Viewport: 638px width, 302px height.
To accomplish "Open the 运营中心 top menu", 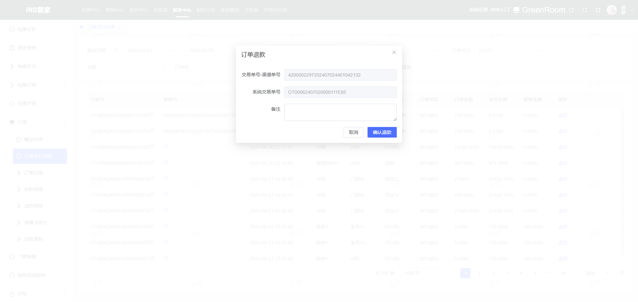I will click(x=91, y=10).
